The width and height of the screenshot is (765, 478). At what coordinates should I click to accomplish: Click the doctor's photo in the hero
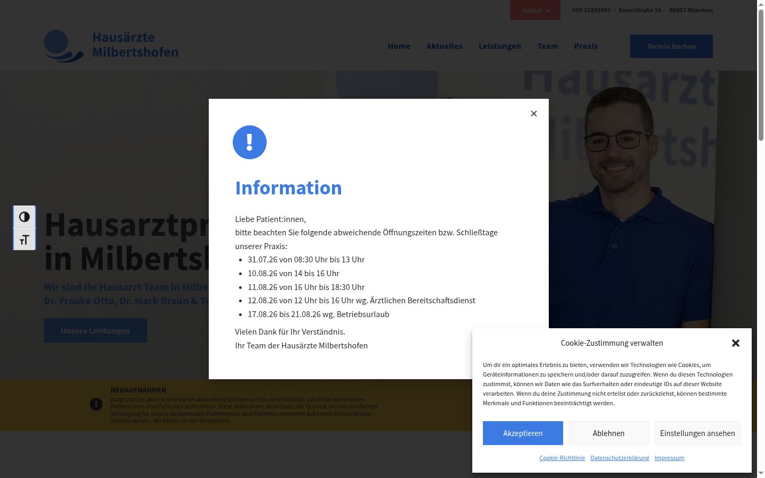(x=632, y=207)
